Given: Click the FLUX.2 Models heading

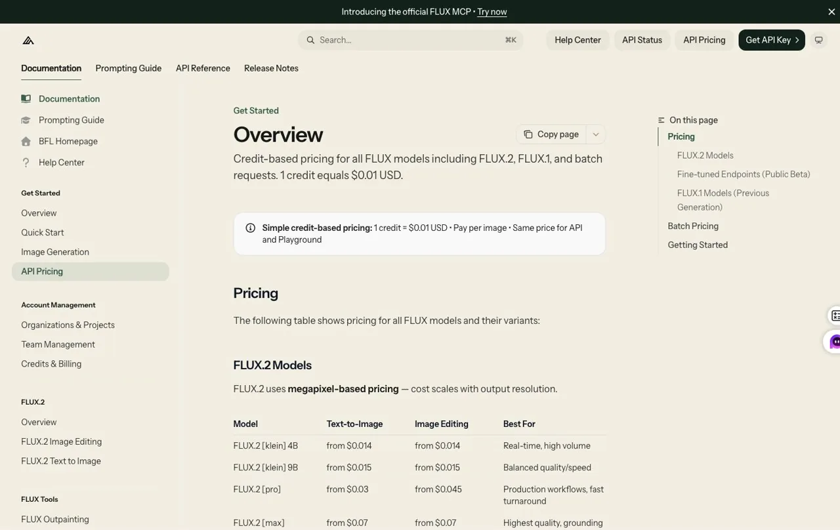Looking at the screenshot, I should click(272, 365).
